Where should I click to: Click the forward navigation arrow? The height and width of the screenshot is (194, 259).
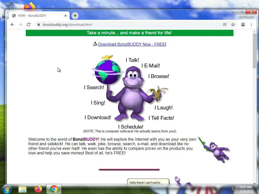coord(20,25)
